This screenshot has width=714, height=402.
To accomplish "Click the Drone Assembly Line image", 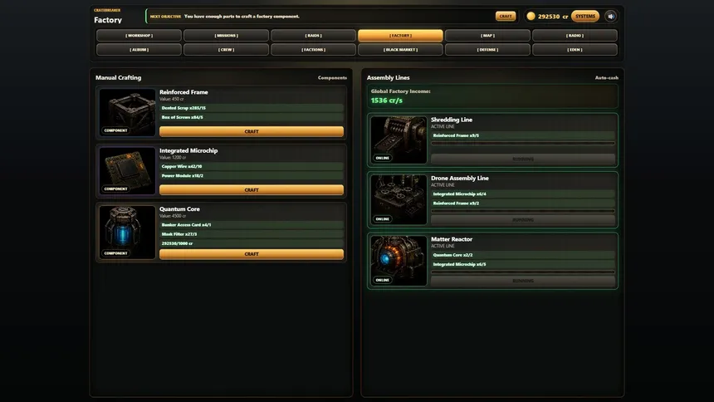I will click(399, 199).
